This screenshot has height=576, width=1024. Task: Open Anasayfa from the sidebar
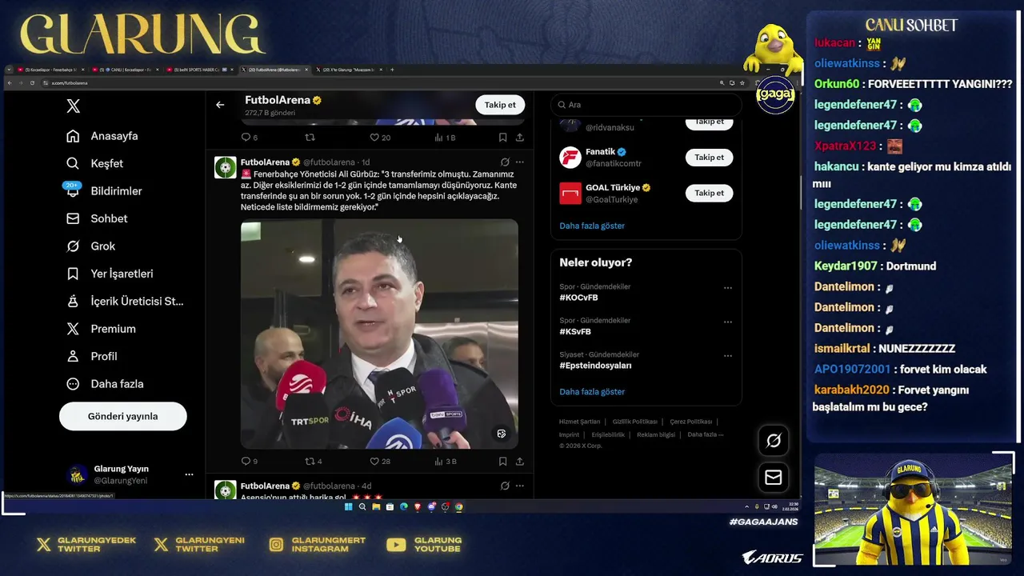[102, 136]
